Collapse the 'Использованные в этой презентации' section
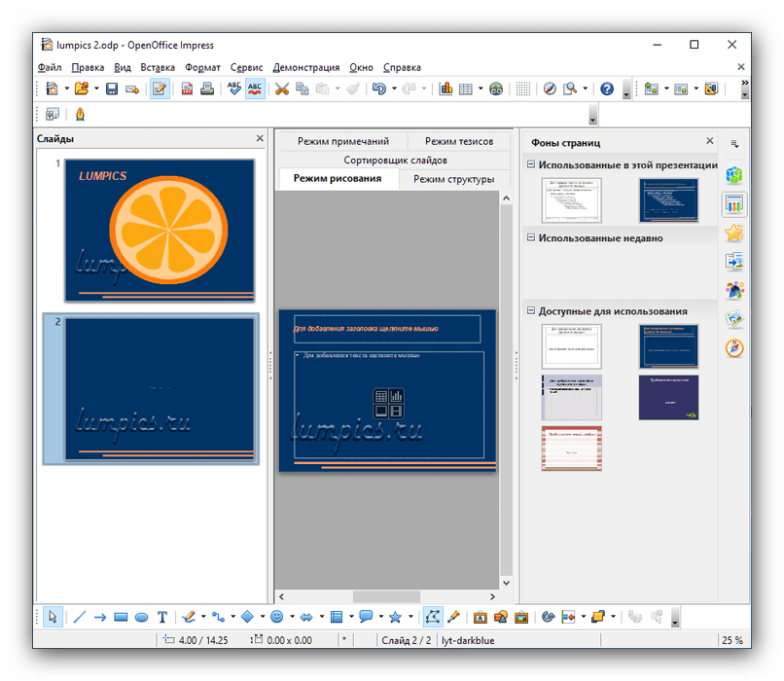 (531, 165)
